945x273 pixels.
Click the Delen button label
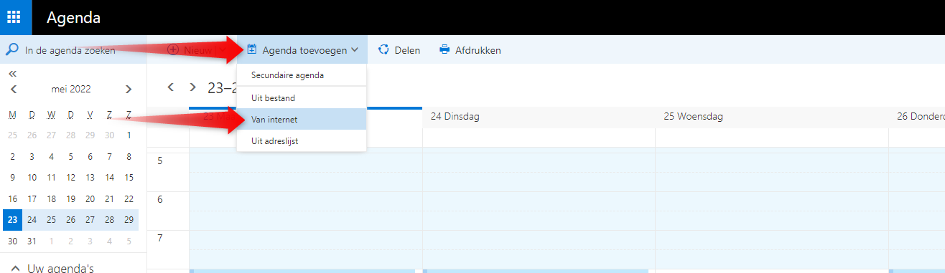[407, 50]
